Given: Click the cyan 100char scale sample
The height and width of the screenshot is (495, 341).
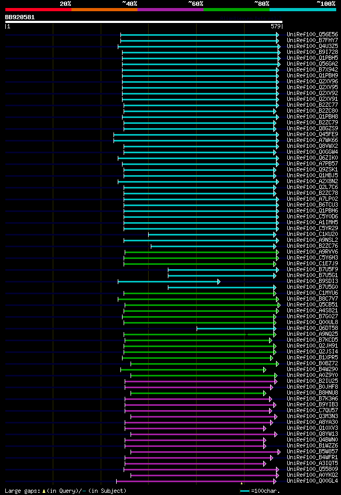Looking at the screenshot, I should coord(245,491).
